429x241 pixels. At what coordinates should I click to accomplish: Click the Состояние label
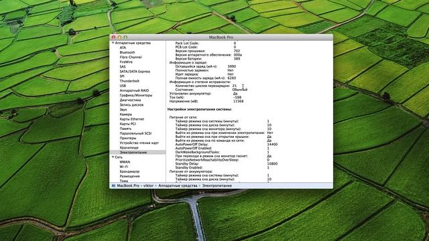(x=184, y=90)
